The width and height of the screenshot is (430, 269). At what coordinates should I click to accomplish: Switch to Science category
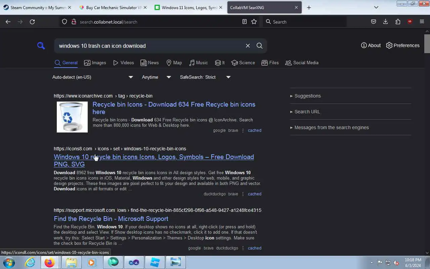243,63
